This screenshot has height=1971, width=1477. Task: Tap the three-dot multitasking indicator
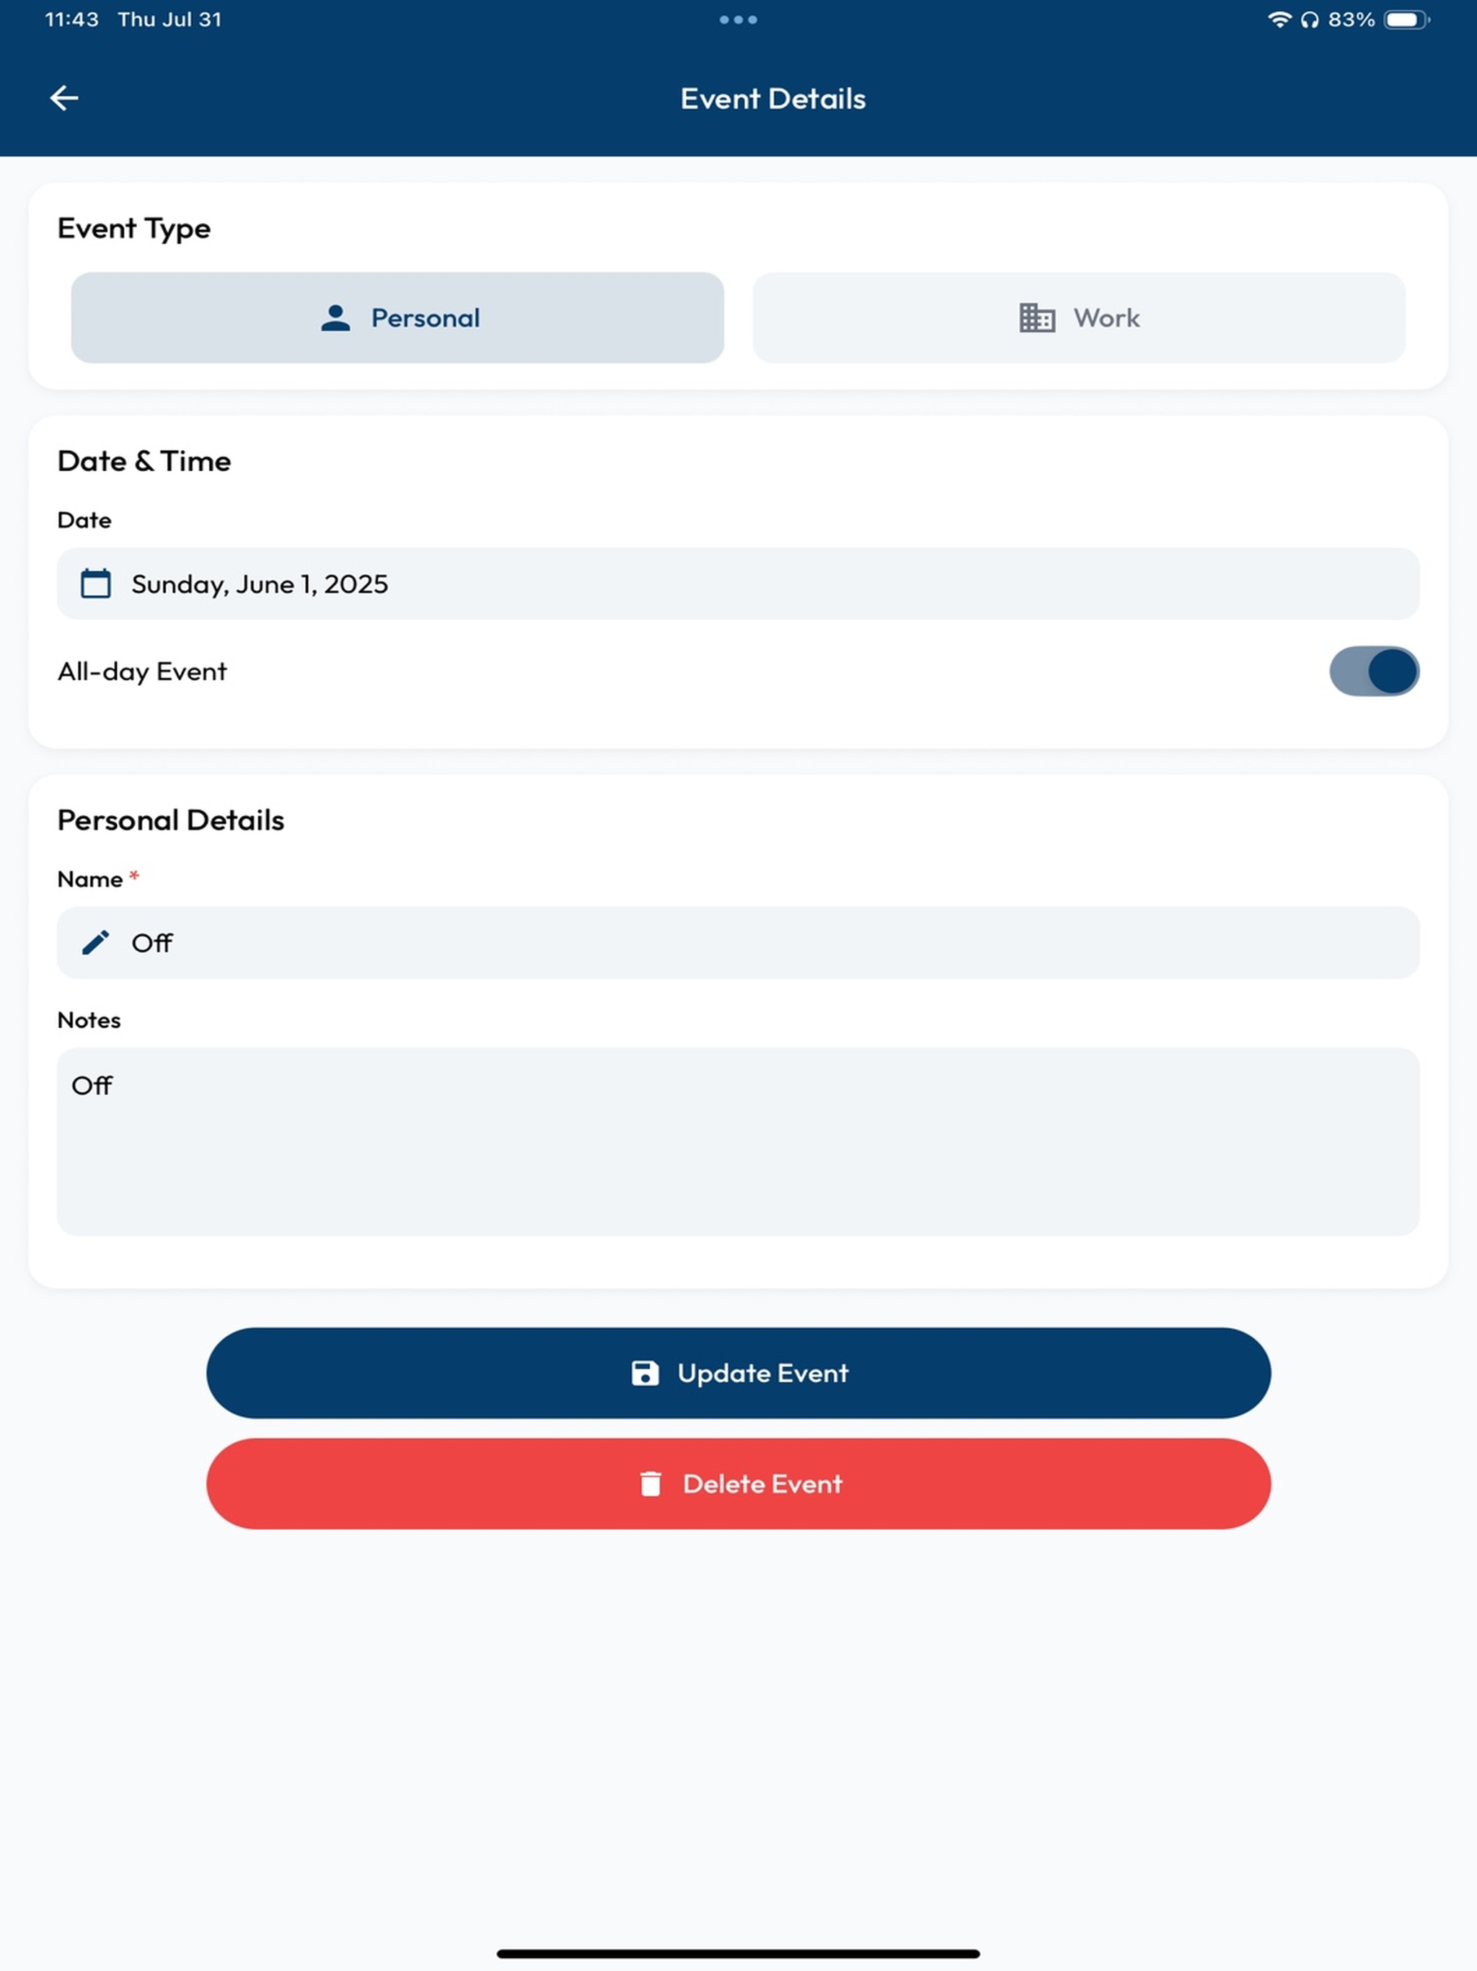click(738, 19)
